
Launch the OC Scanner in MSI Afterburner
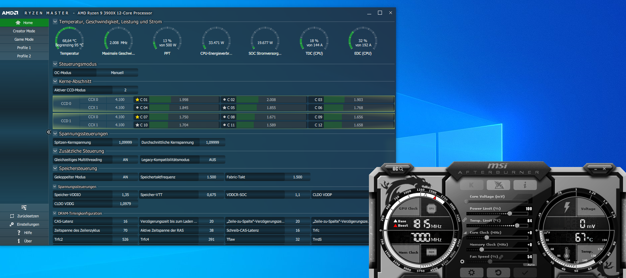398,169
